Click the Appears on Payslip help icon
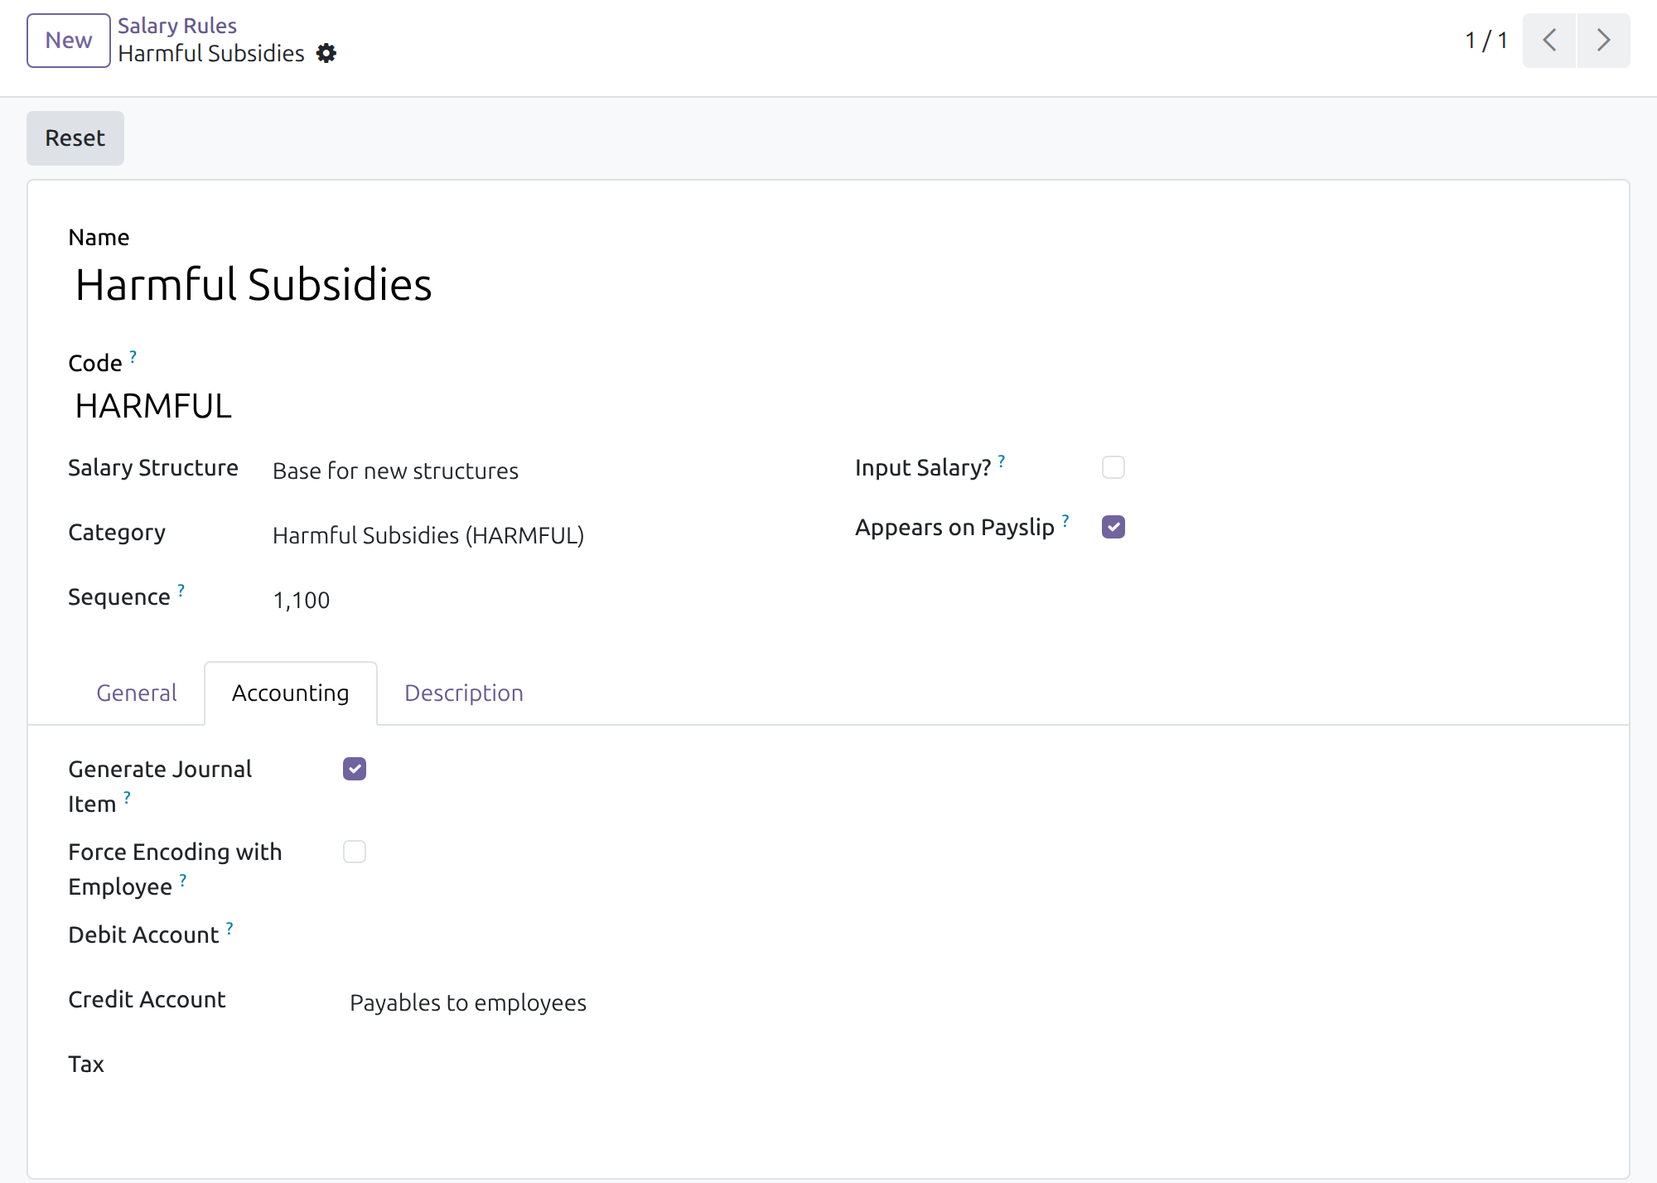The image size is (1657, 1183). [x=1065, y=520]
